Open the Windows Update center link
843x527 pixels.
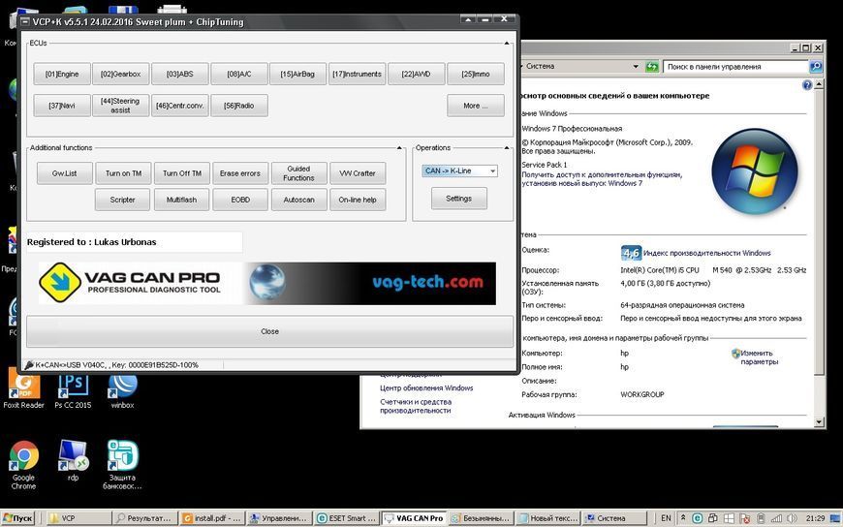coord(426,387)
